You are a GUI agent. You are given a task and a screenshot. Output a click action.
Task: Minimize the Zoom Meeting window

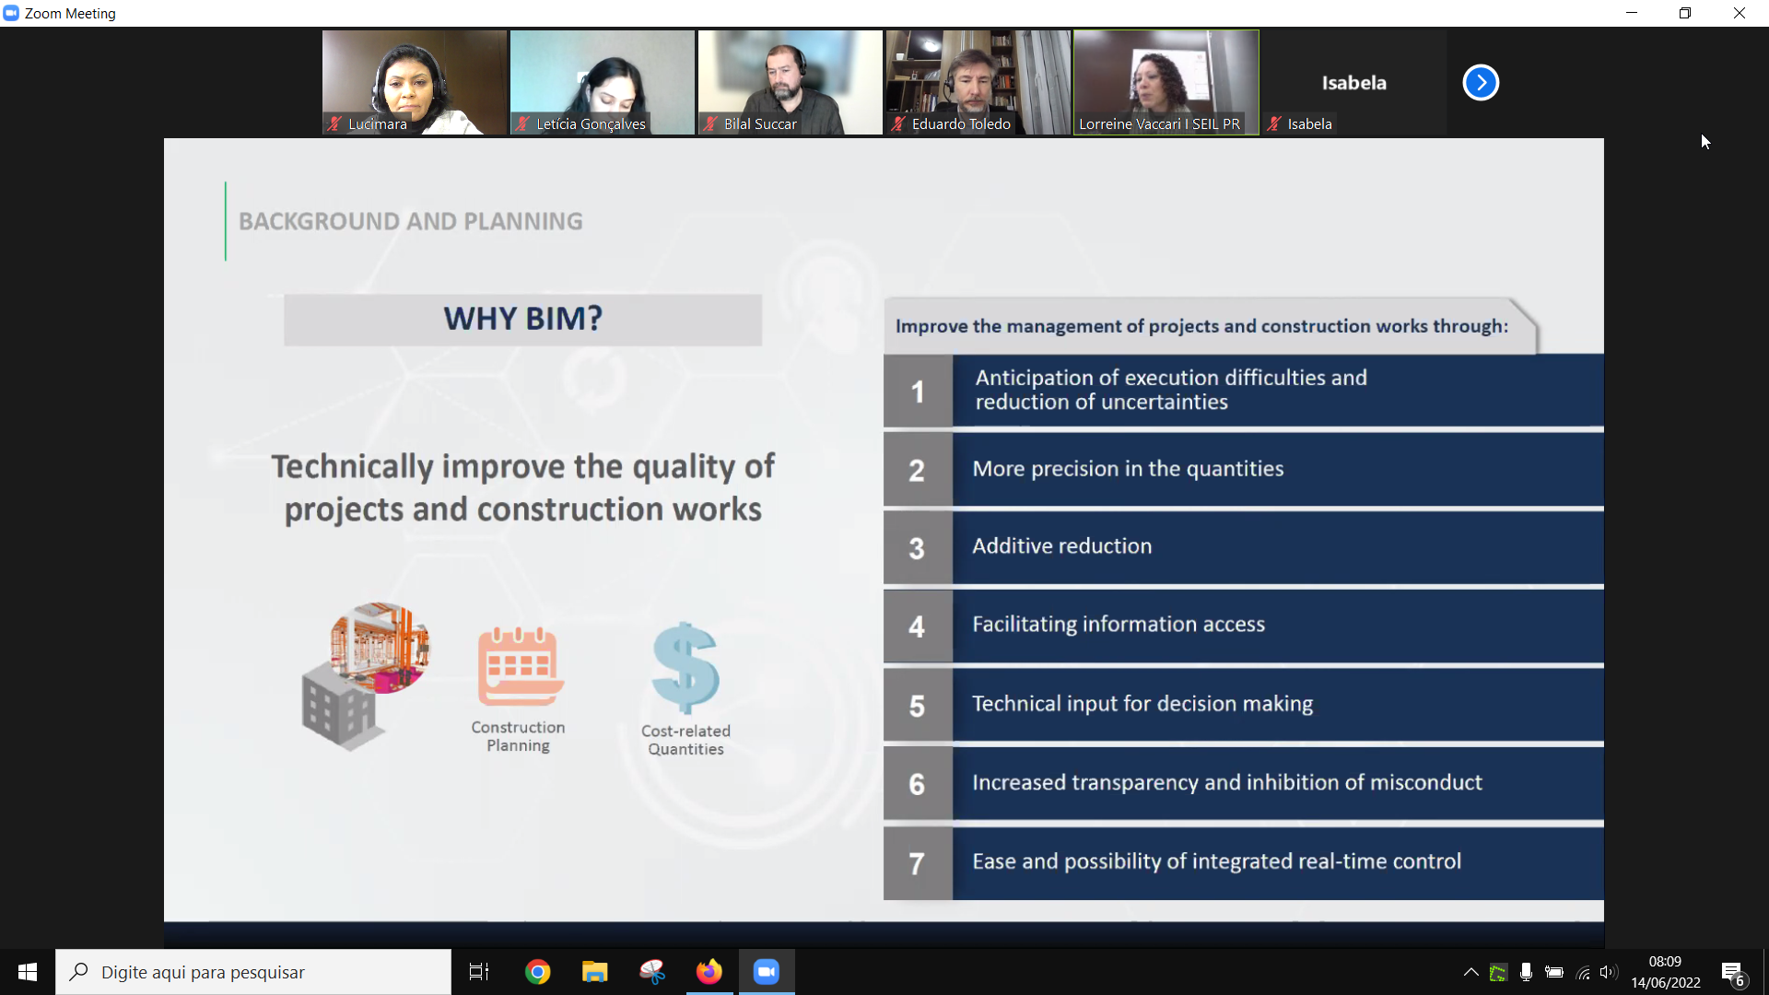pyautogui.click(x=1632, y=13)
